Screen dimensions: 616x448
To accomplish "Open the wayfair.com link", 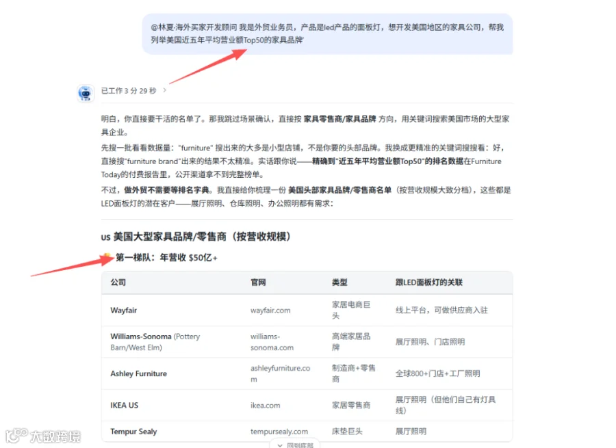I will [x=270, y=311].
